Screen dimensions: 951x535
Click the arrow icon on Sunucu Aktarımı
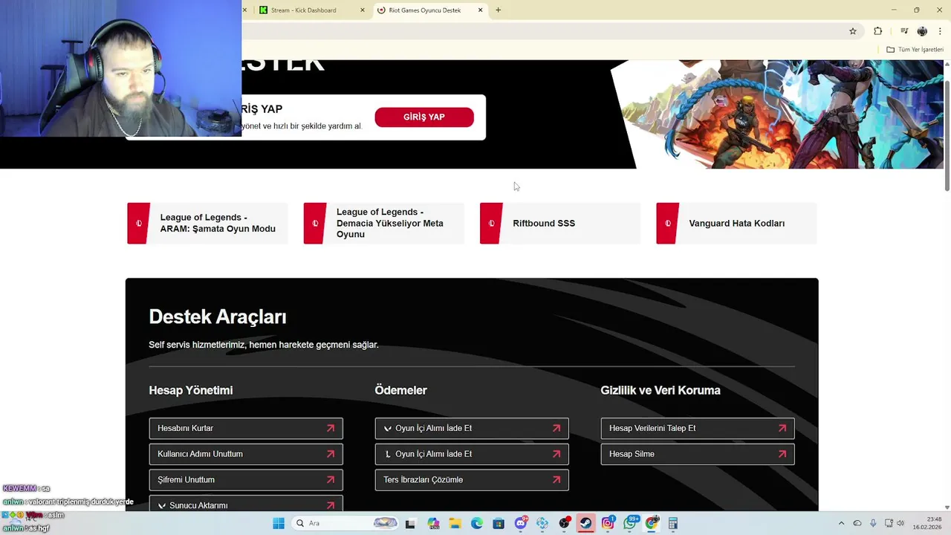click(x=331, y=505)
